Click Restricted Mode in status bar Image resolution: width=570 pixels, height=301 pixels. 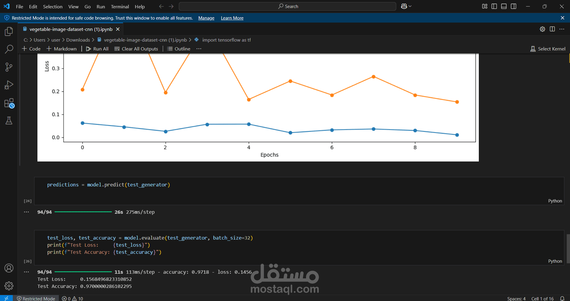click(x=36, y=298)
